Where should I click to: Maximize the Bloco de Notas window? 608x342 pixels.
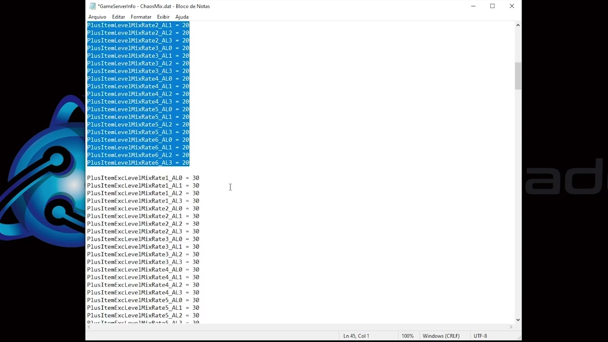tap(493, 6)
